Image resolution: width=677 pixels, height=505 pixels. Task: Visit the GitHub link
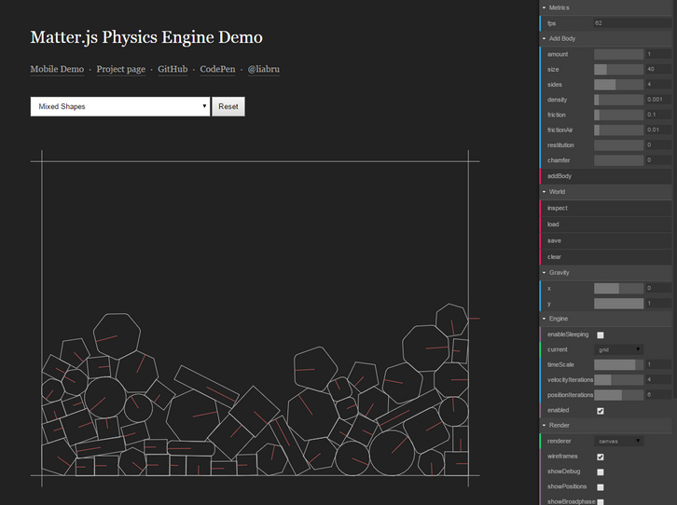[x=173, y=69]
